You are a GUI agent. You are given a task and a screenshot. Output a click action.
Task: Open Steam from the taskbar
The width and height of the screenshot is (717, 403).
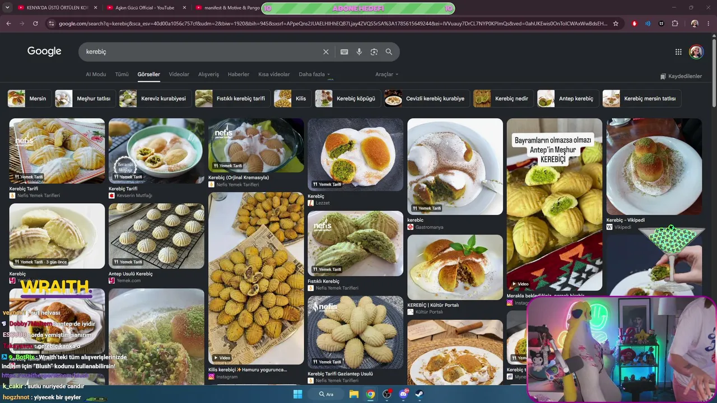[x=420, y=394]
